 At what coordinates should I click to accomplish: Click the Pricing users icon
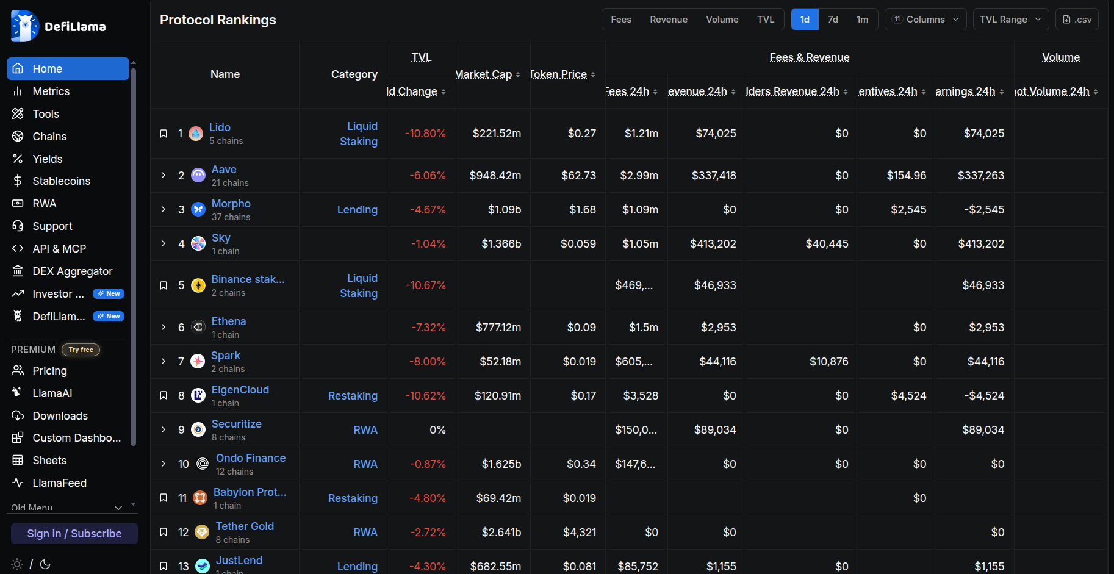(x=18, y=371)
